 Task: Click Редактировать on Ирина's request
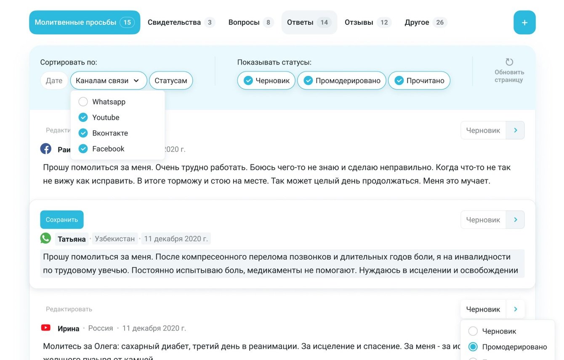click(69, 309)
